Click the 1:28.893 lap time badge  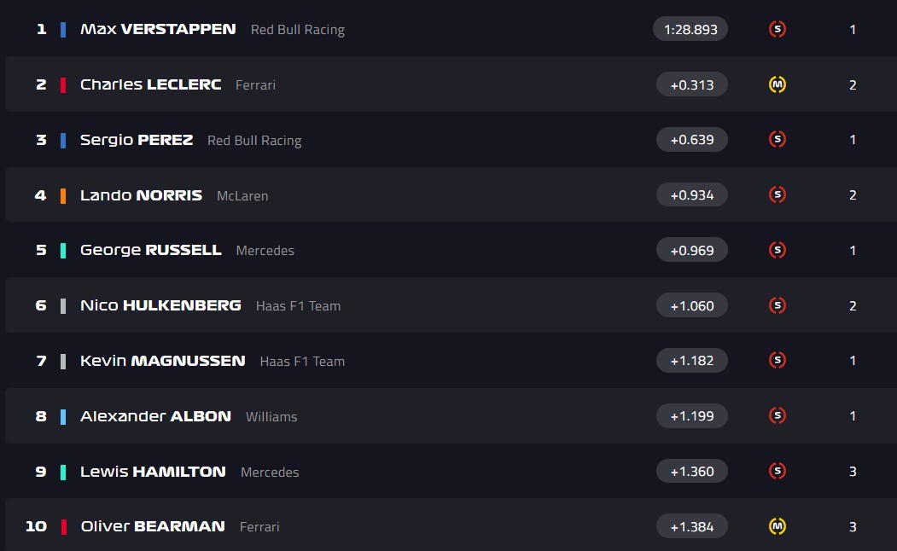(x=690, y=29)
